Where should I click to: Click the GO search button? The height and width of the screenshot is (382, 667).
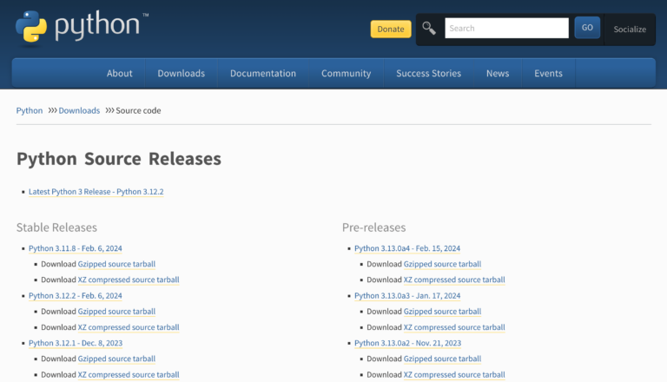click(x=587, y=28)
